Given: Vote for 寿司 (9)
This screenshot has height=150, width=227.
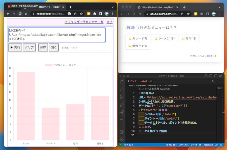Looking at the screenshot, I should pos(189,38).
